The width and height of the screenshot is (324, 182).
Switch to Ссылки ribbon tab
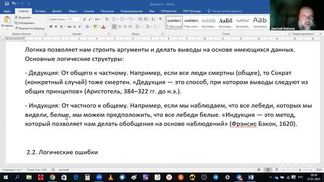[89, 11]
